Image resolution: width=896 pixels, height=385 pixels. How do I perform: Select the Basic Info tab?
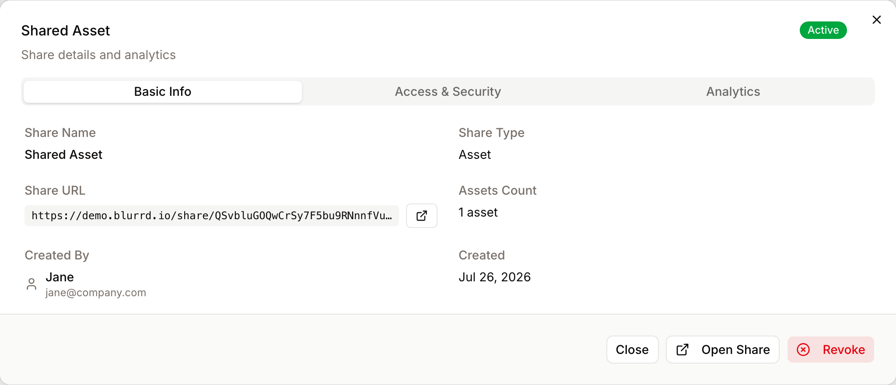click(x=163, y=91)
